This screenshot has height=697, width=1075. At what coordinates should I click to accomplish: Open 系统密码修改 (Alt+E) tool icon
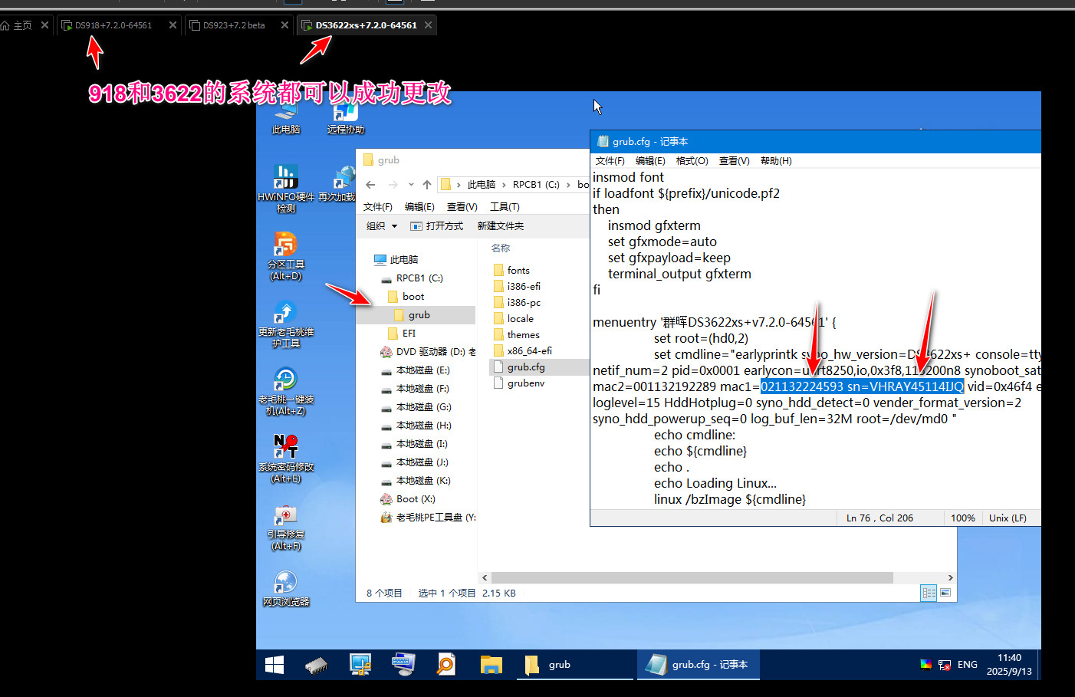(286, 459)
